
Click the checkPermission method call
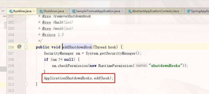coord(73,66)
